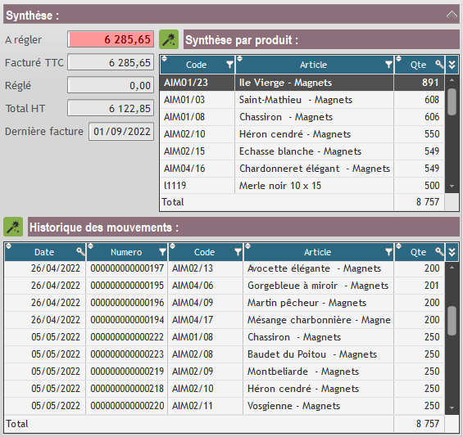Open filter on history Code column
The image size is (463, 437).
[x=238, y=252]
